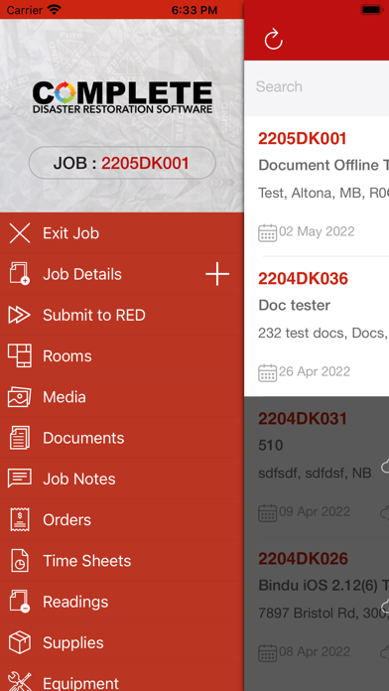
Task: Open the Readings menu entry
Action: (x=122, y=602)
